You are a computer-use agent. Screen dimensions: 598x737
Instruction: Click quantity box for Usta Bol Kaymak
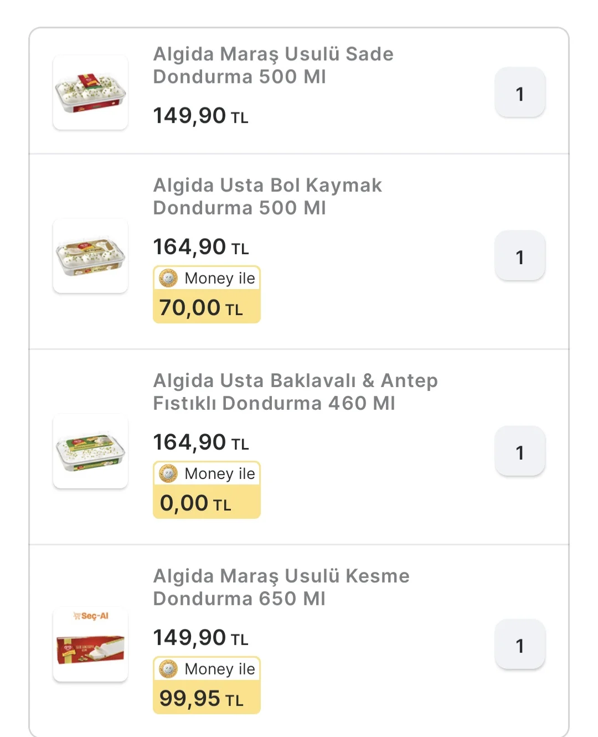tap(519, 256)
